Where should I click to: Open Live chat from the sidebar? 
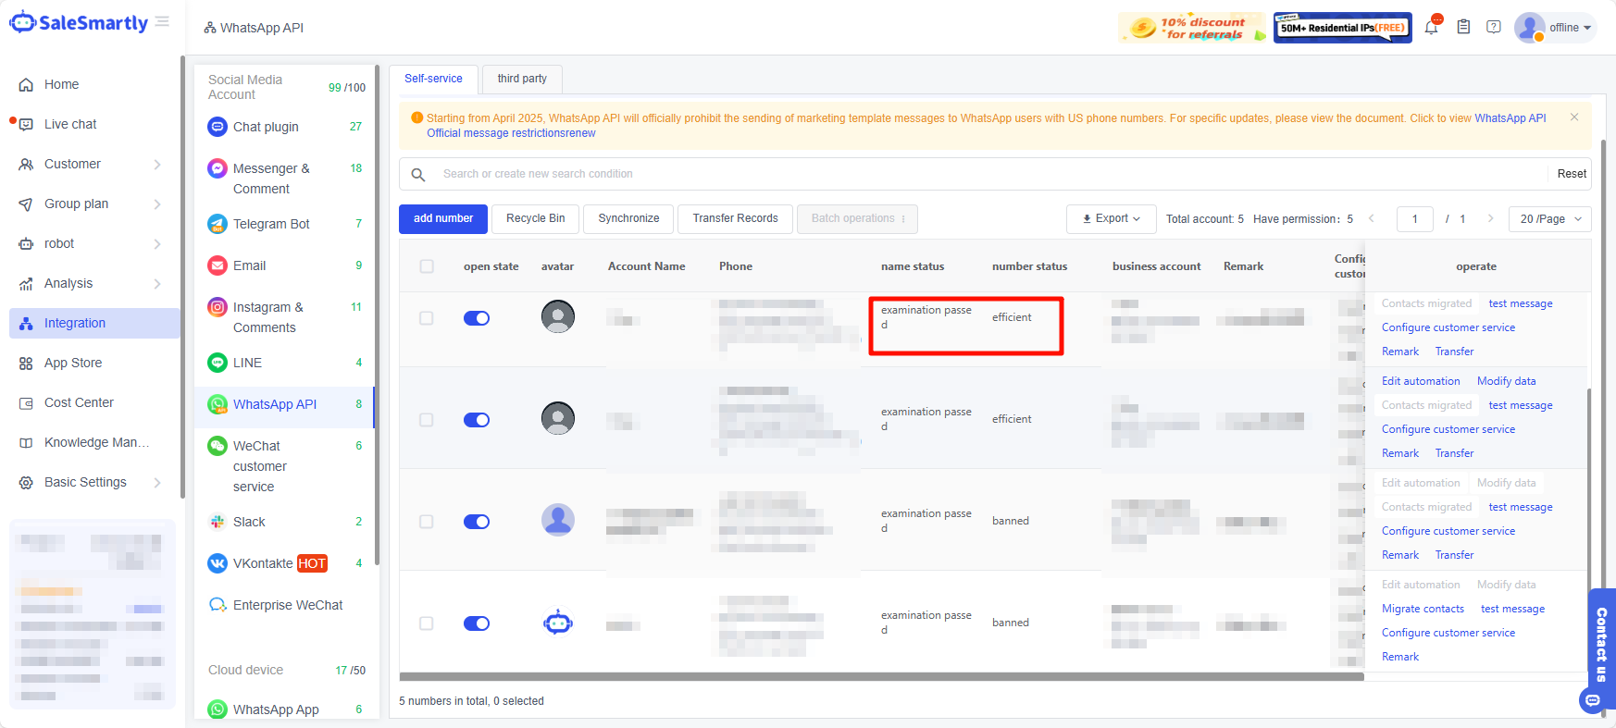pos(70,124)
